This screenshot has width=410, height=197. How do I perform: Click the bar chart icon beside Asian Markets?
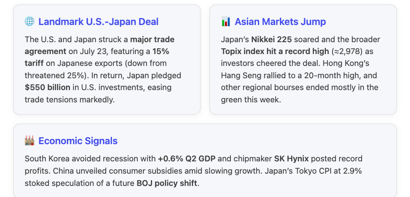point(226,22)
